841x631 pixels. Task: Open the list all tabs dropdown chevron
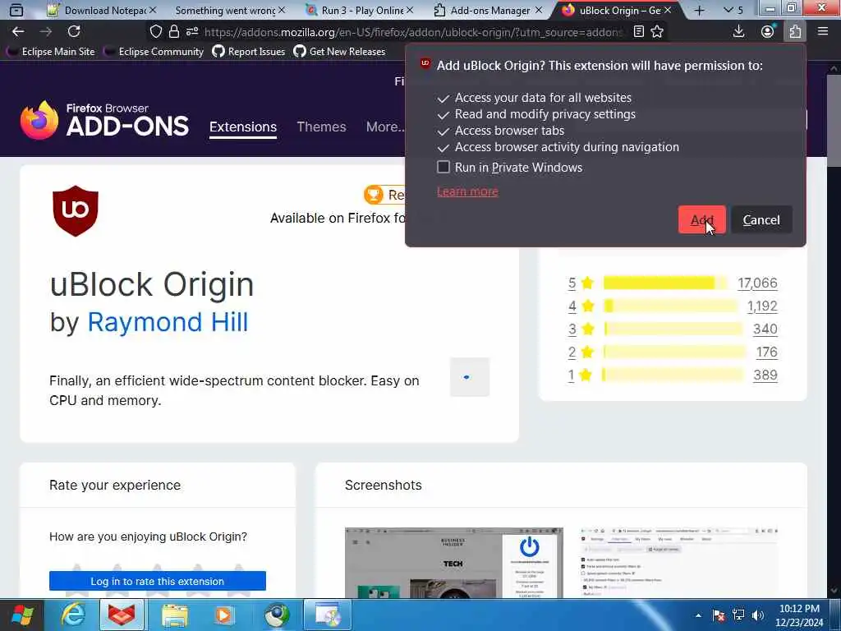pyautogui.click(x=728, y=10)
